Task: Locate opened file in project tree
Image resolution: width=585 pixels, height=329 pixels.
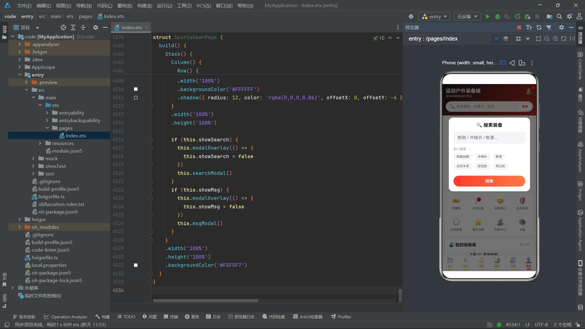Action: click(x=63, y=27)
